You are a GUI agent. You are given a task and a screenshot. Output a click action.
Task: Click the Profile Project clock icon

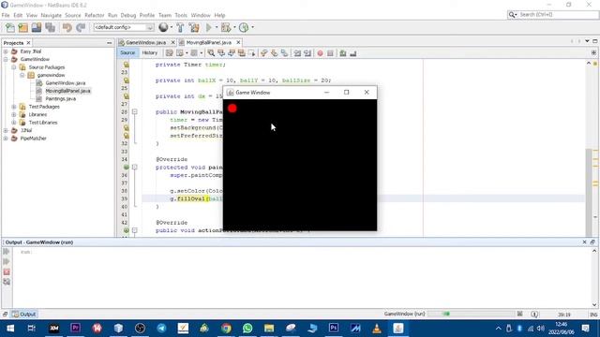coord(244,27)
